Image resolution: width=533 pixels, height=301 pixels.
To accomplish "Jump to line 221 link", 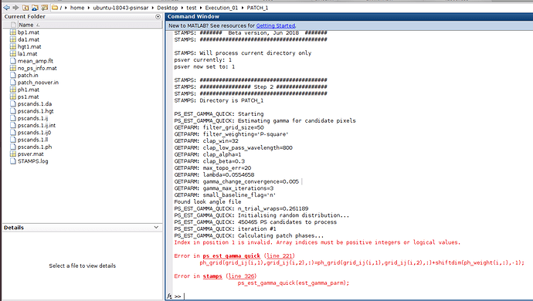I will point(280,255).
